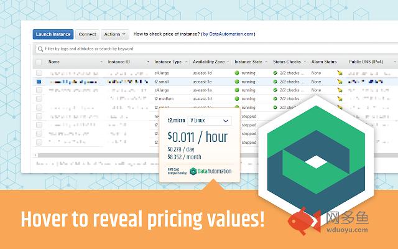Click the alarm edit icon in t2.small row
This screenshot has height=249, width=398.
click(x=340, y=82)
